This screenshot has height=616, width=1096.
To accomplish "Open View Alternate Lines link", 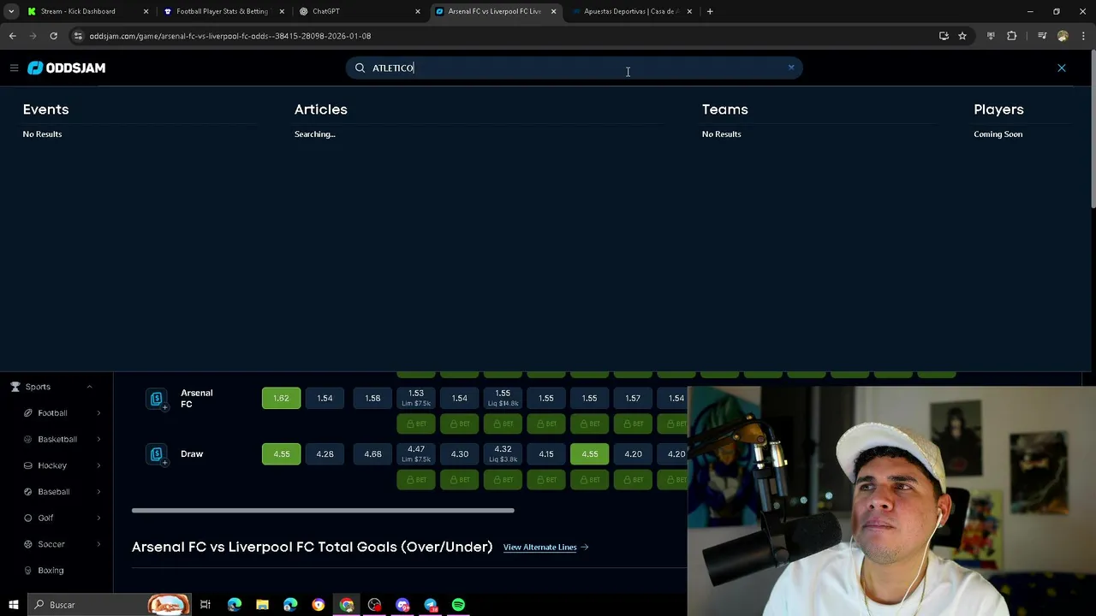I will coord(545,547).
